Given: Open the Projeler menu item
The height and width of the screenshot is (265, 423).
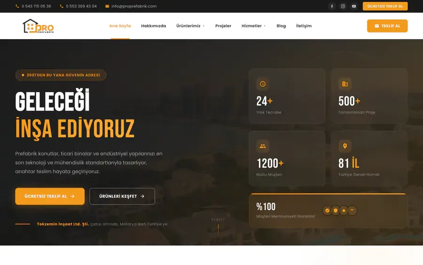Looking at the screenshot, I should [223, 26].
